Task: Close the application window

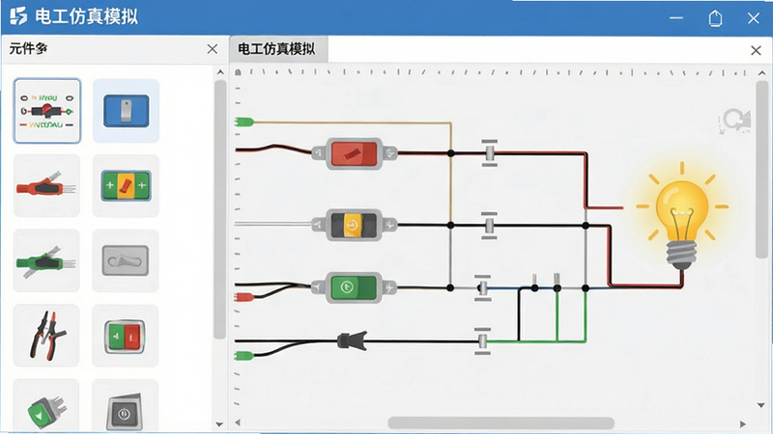Action: click(x=754, y=18)
